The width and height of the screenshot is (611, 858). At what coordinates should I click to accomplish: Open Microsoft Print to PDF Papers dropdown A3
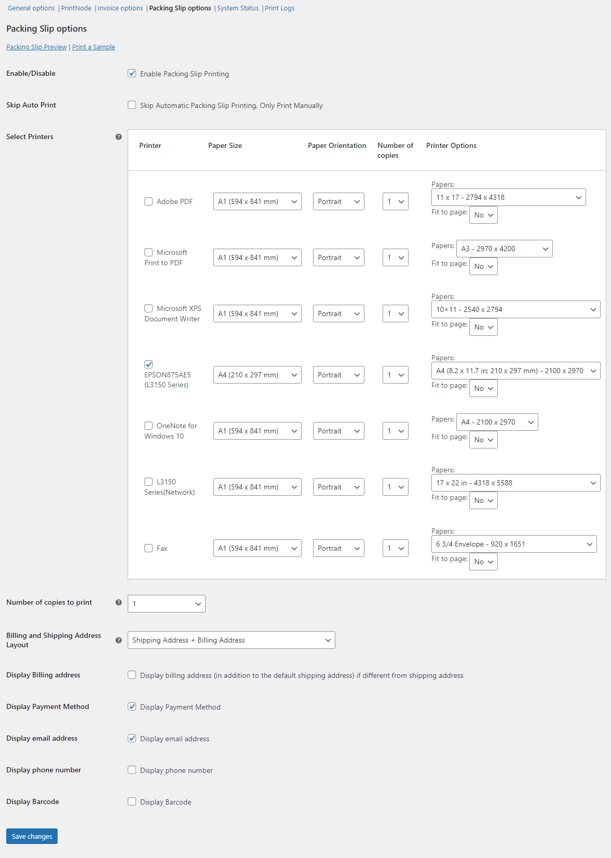coord(505,249)
